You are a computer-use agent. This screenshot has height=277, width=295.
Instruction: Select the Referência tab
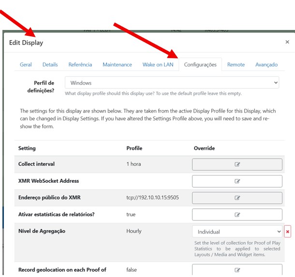(80, 64)
